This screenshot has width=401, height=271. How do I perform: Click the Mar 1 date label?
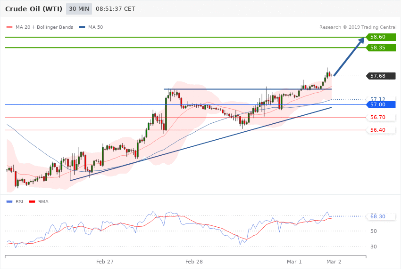coord(294,261)
